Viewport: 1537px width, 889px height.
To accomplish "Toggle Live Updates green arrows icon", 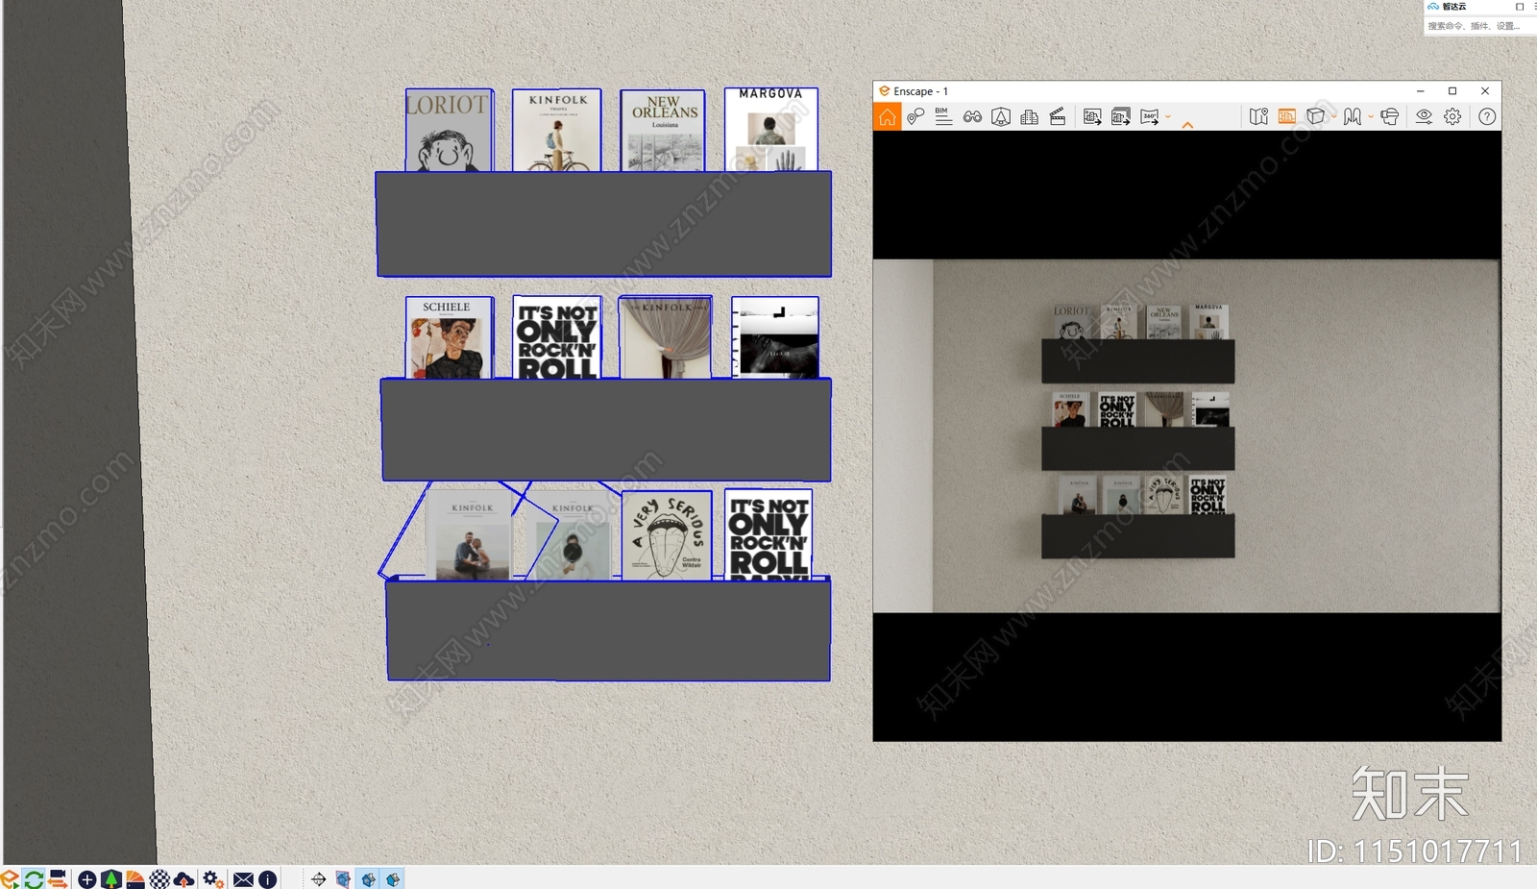I will click(34, 878).
